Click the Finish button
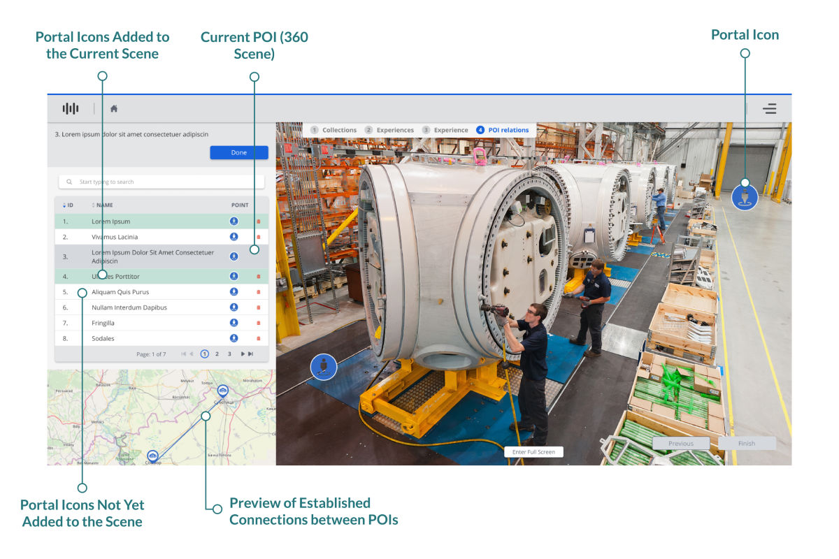 [747, 444]
